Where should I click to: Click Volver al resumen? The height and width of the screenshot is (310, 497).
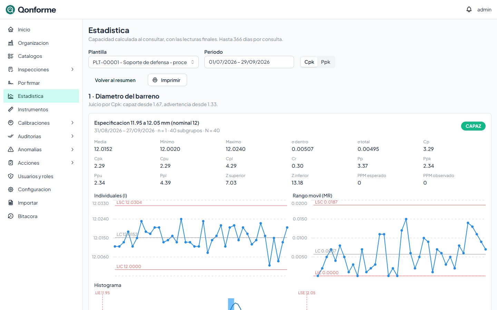pos(115,80)
